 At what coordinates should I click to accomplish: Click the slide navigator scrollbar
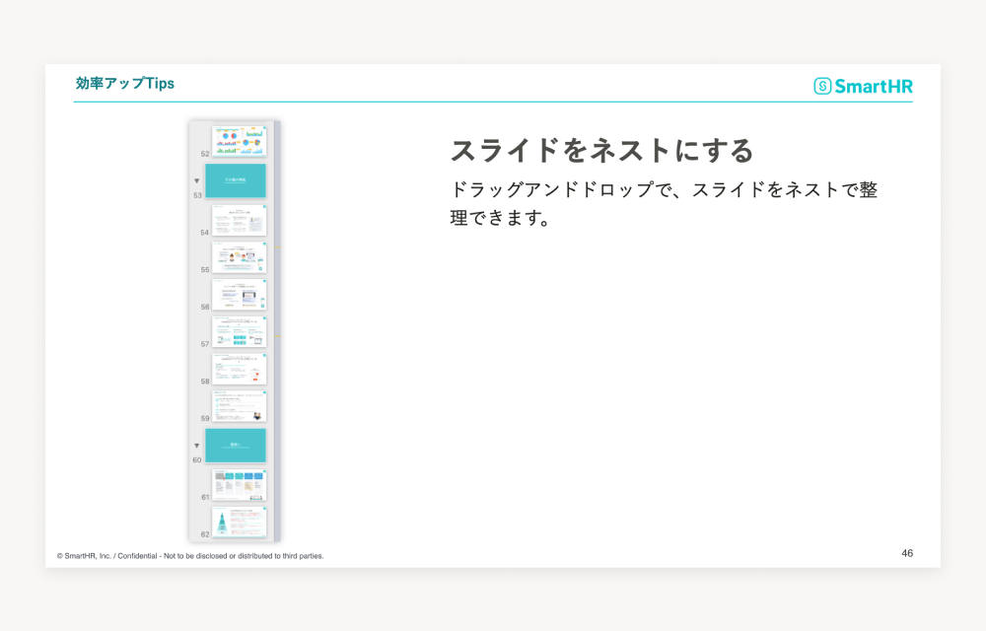[277, 331]
